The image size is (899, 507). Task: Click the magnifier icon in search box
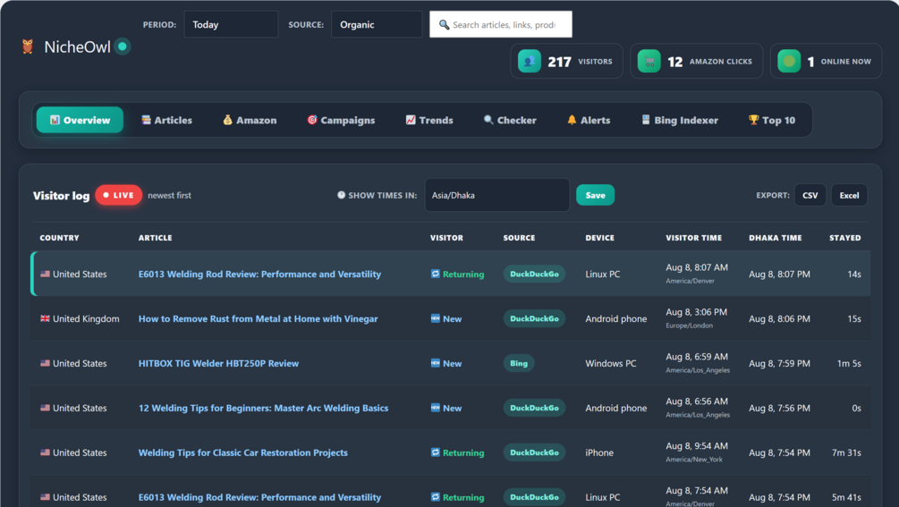coord(444,25)
